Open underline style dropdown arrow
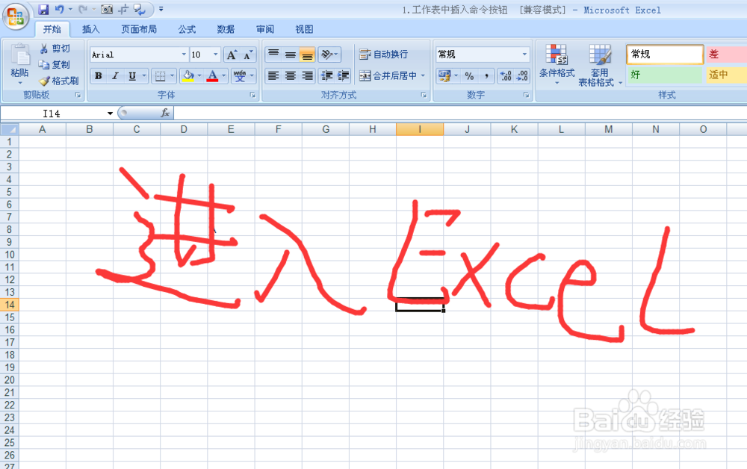Viewport: 747px width, 469px height. click(144, 75)
